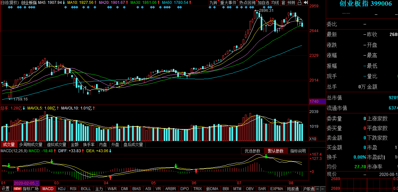Click the 窗 window layout button
398x192 pixels.
(x=283, y=3)
